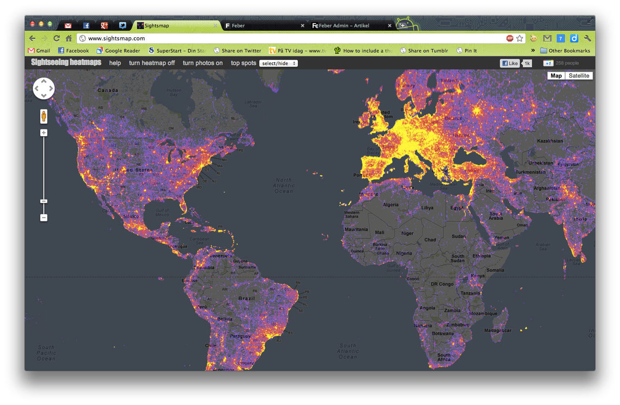Open the wrench settings menu

click(x=588, y=38)
